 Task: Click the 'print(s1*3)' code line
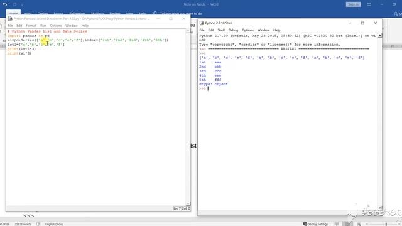(x=19, y=53)
